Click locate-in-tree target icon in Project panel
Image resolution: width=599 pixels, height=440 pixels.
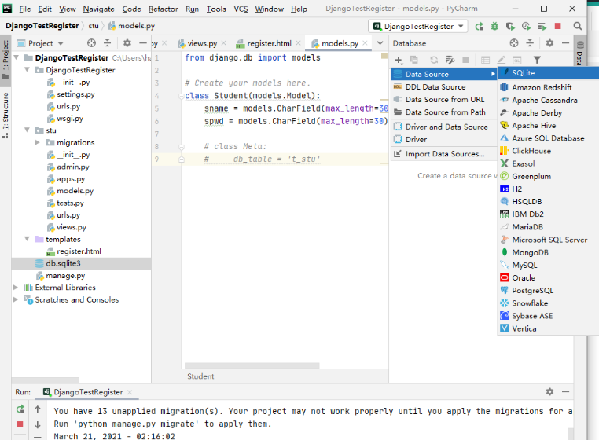[x=92, y=43]
